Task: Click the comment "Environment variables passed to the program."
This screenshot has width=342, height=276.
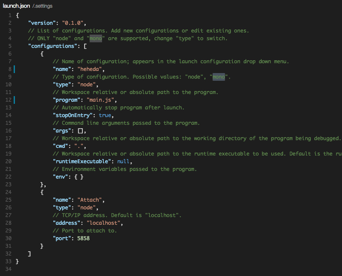Action: (x=125, y=169)
